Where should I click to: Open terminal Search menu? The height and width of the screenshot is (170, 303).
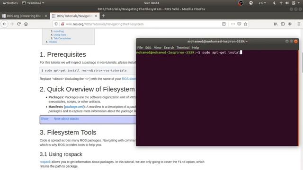[x=169, y=48]
